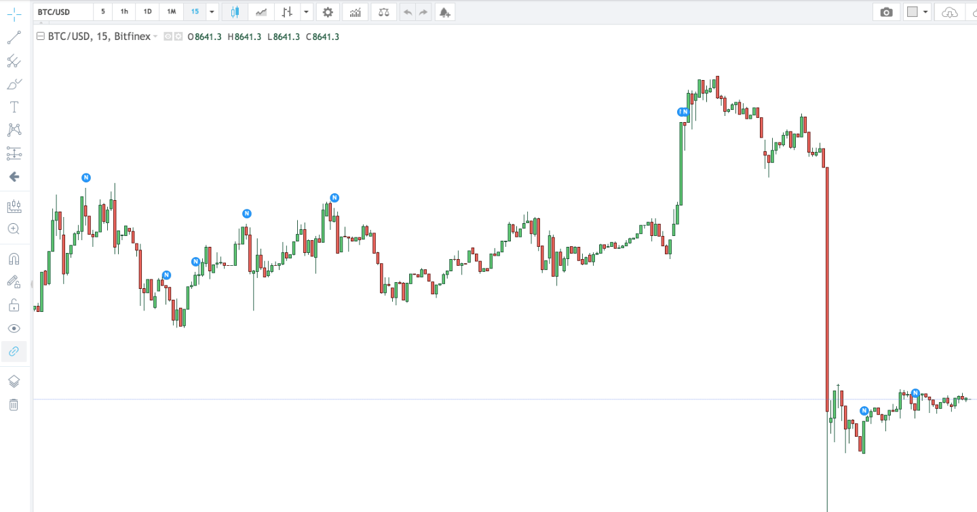The image size is (977, 512).
Task: Open series settings gear in legend
Action: coord(178,37)
